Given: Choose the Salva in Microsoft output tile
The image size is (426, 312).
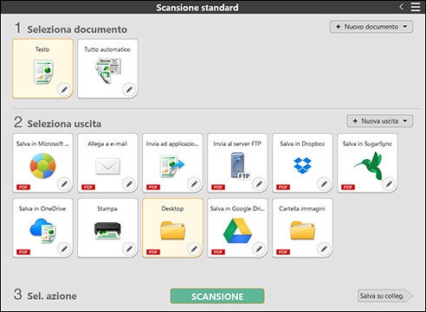Looking at the screenshot, I should point(42,162).
